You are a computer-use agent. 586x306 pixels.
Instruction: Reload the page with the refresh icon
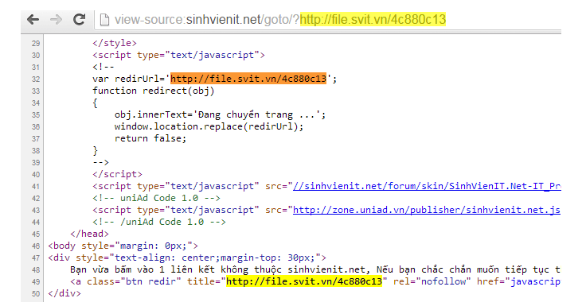80,19
